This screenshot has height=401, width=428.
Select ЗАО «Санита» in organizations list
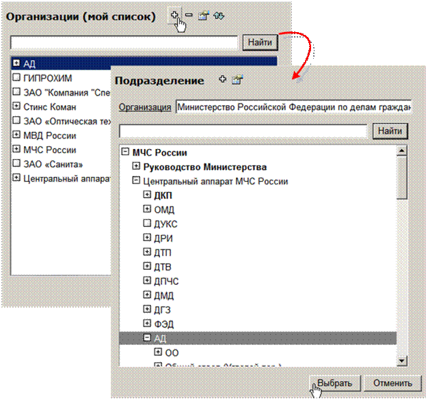pyautogui.click(x=53, y=164)
